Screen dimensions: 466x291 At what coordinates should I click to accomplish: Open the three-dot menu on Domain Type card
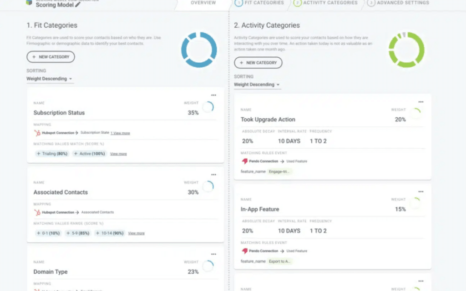[214, 255]
